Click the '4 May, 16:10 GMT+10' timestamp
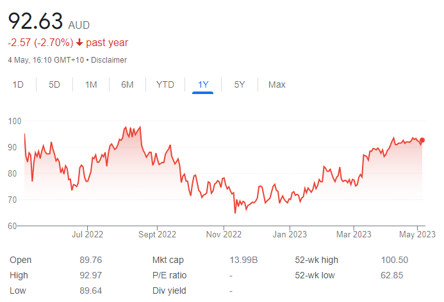 pyautogui.click(x=46, y=60)
